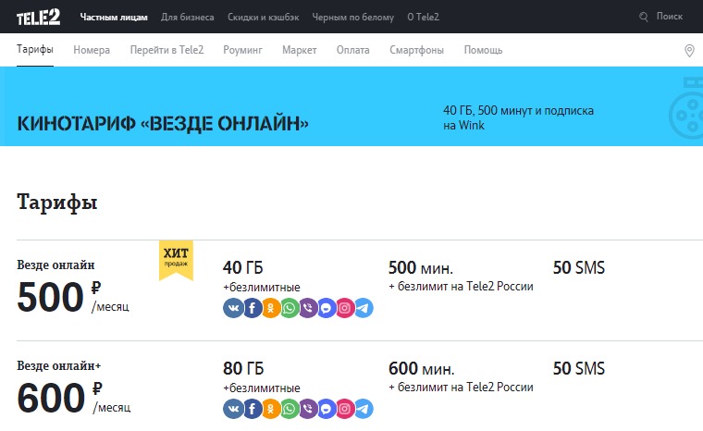Click +безлимитные under 40 ГБ
This screenshot has width=703, height=431.
pyautogui.click(x=262, y=287)
